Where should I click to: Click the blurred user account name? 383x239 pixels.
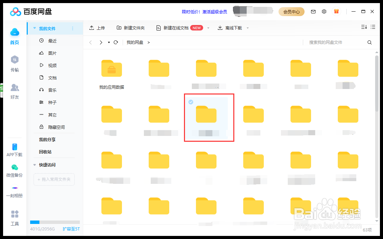(x=253, y=11)
